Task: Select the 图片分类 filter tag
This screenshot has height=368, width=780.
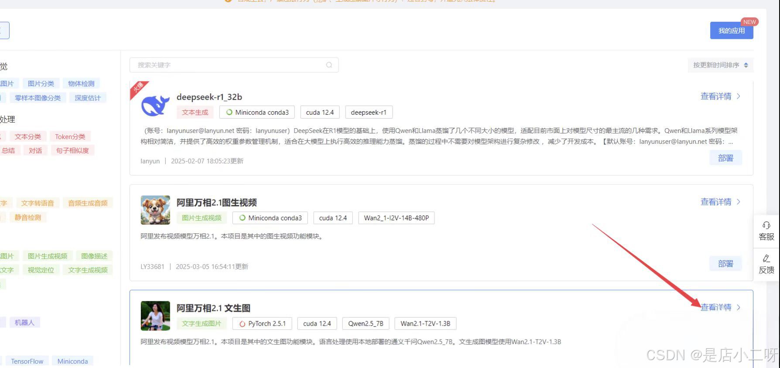Action: 41,84
